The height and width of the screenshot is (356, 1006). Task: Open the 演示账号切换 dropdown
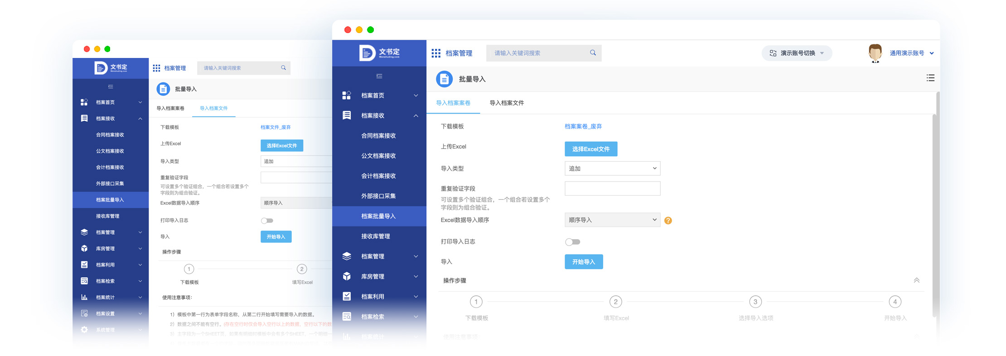[797, 53]
